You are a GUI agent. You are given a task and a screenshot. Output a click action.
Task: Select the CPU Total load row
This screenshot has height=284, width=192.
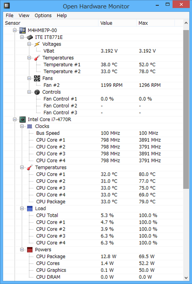[93, 215]
